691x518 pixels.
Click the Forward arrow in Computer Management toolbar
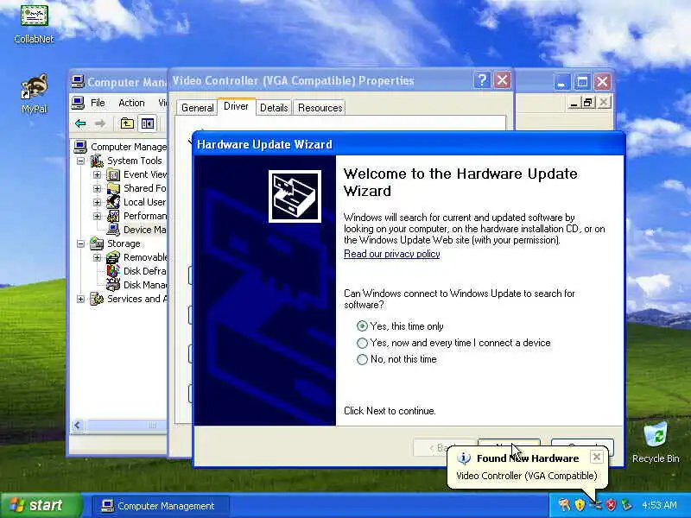[100, 123]
